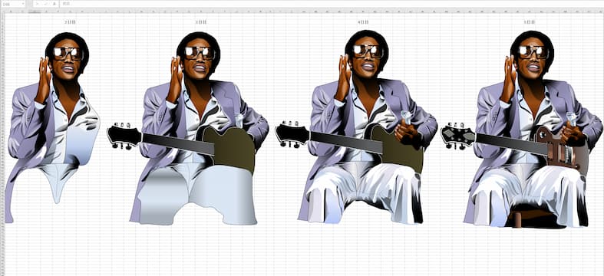Click the Enter checkmark icon in formula bar
This screenshot has width=604, height=276.
(x=45, y=4)
